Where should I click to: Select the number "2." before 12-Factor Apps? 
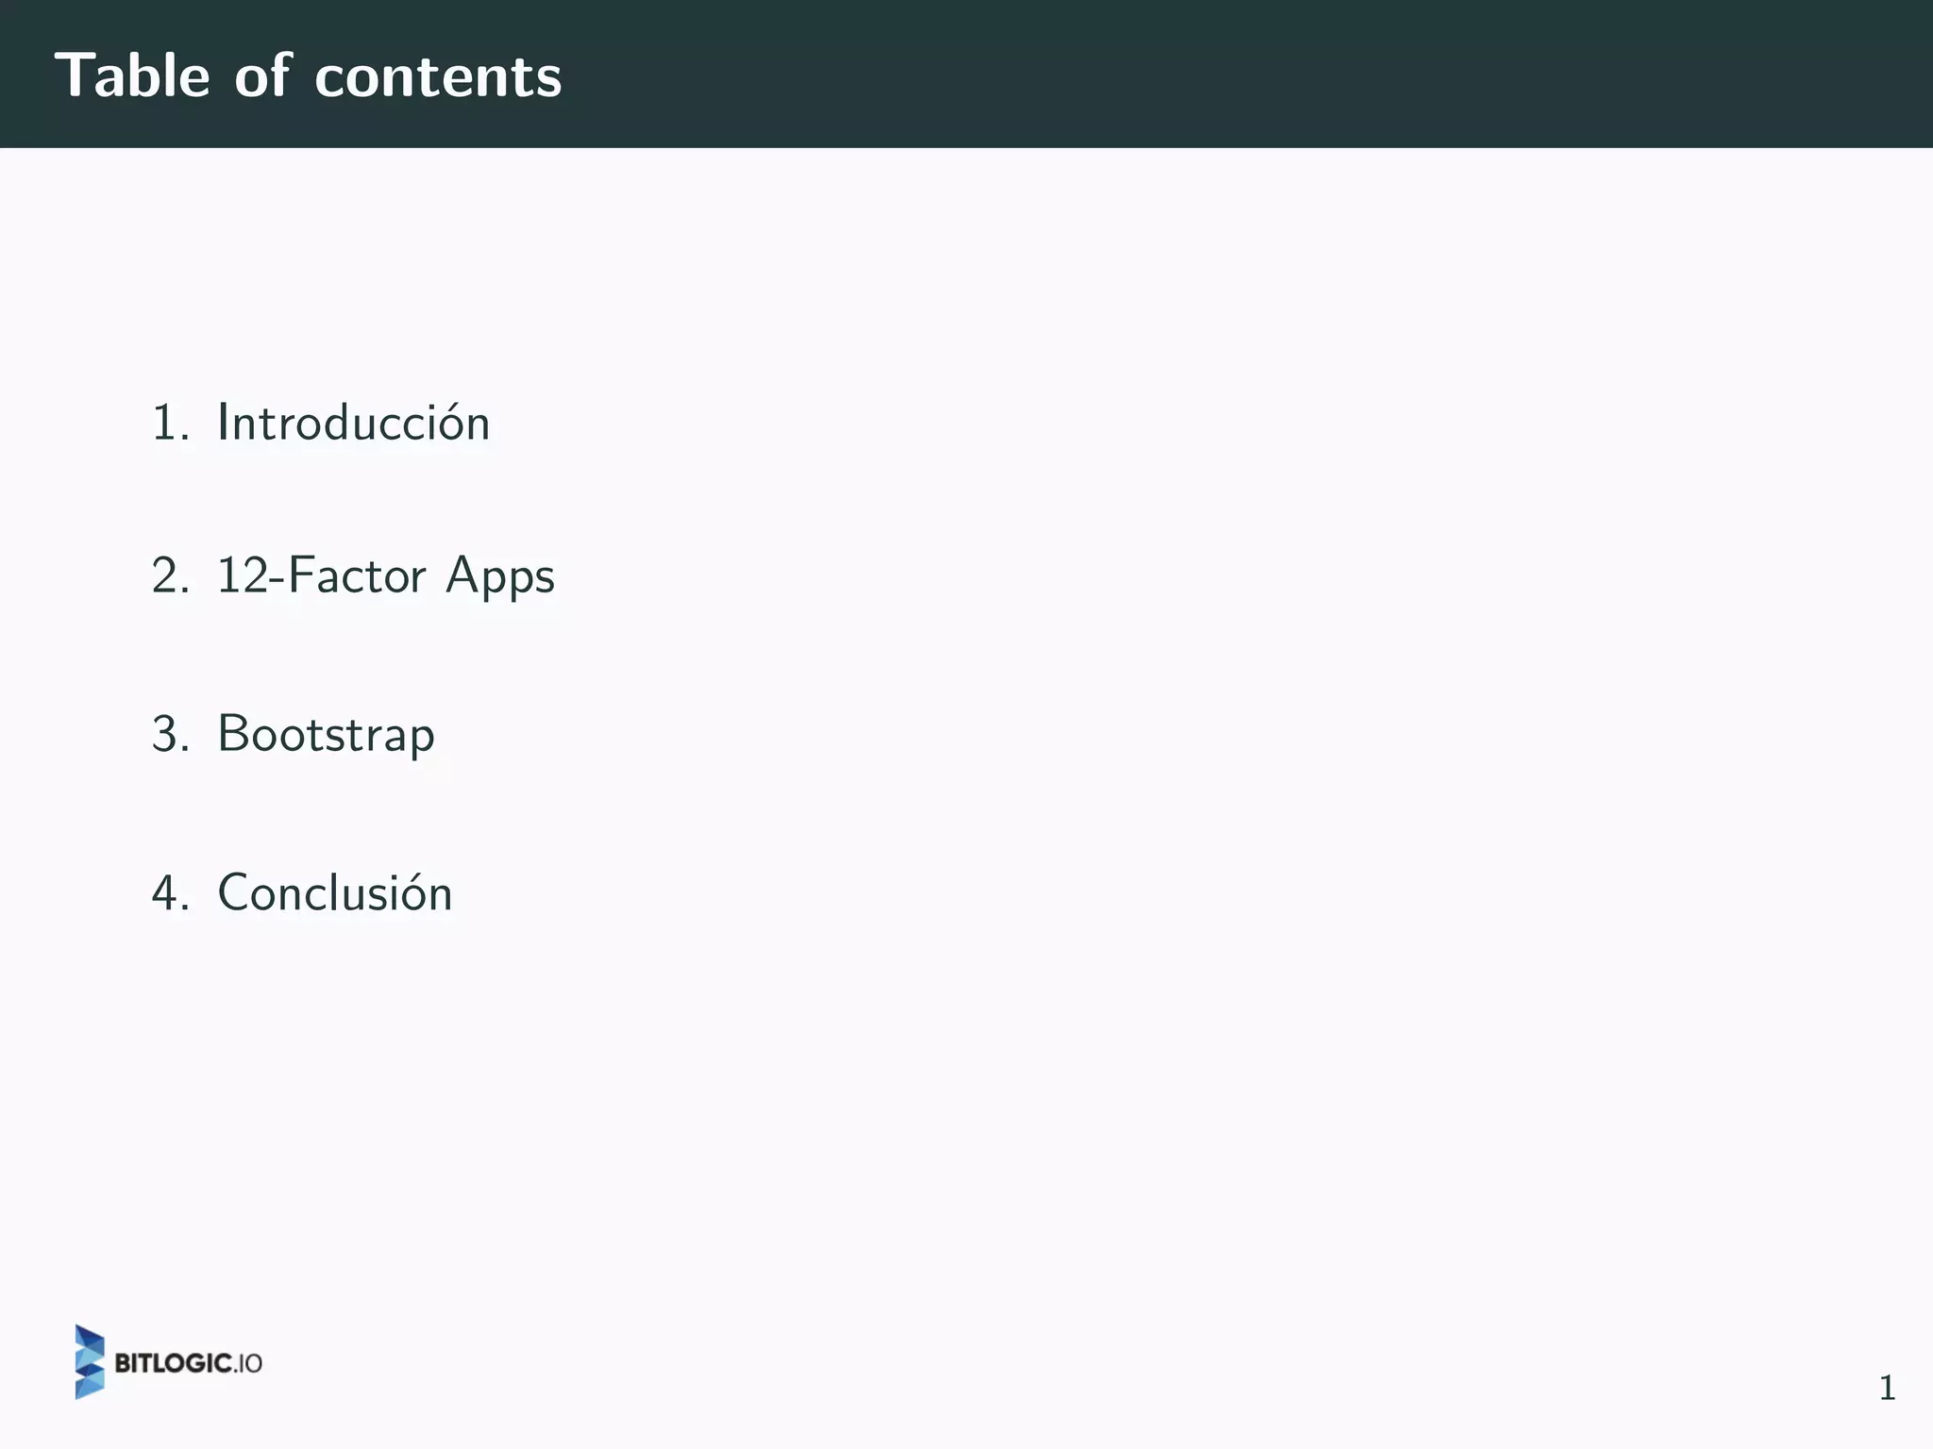click(170, 575)
